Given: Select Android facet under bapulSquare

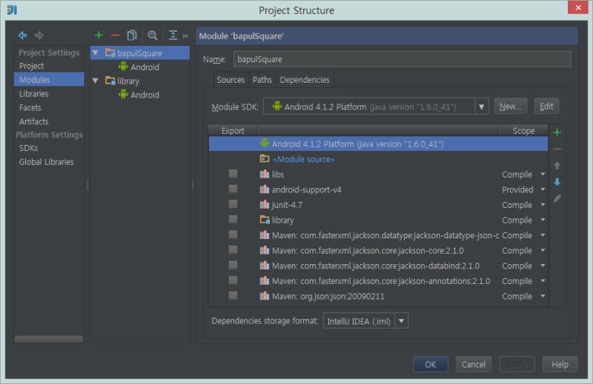Looking at the screenshot, I should click(x=139, y=67).
